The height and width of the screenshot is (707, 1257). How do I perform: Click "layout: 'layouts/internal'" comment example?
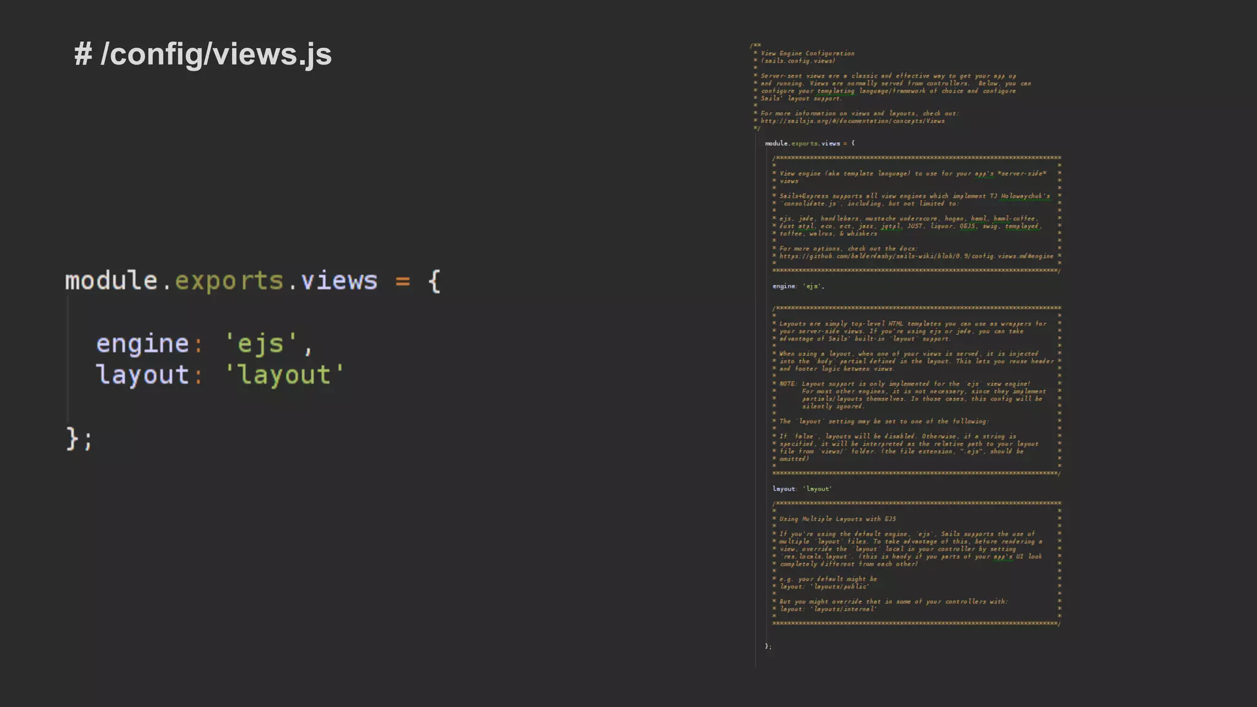828,609
